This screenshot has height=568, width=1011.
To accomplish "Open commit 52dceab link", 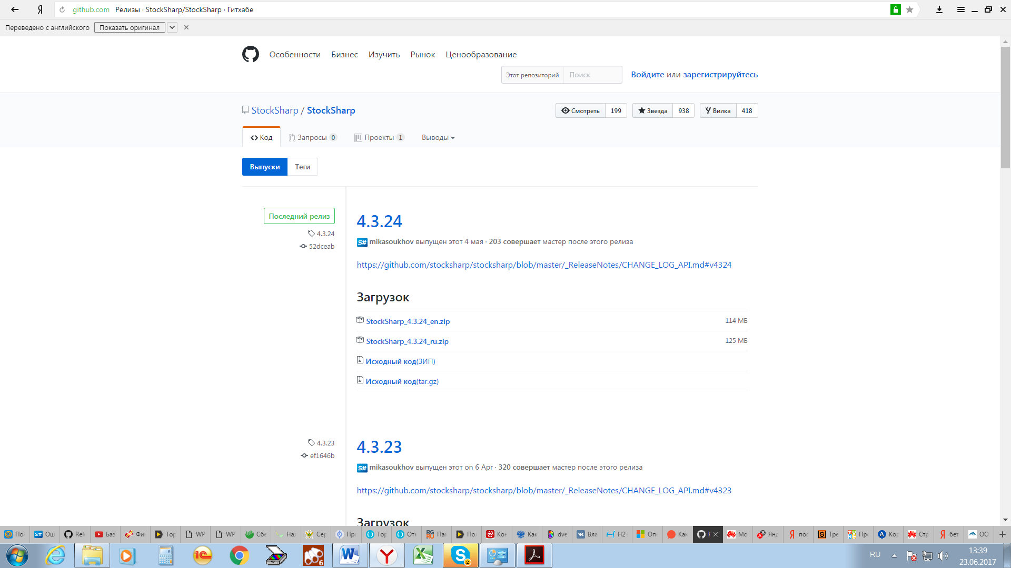I will point(317,246).
